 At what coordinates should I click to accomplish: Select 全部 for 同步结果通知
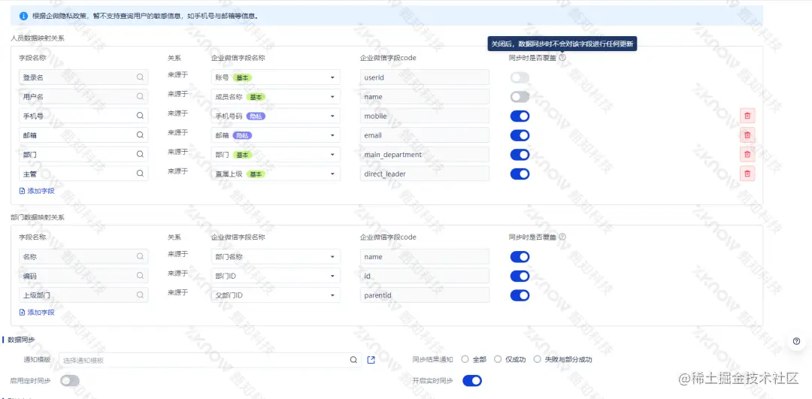[x=465, y=359]
